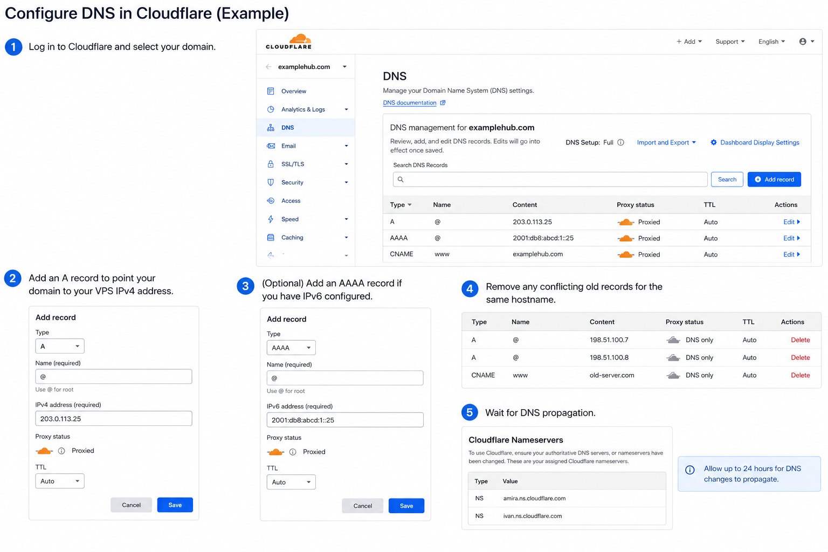
Task: Toggle Proxied cloud in A record form
Action: pos(44,451)
